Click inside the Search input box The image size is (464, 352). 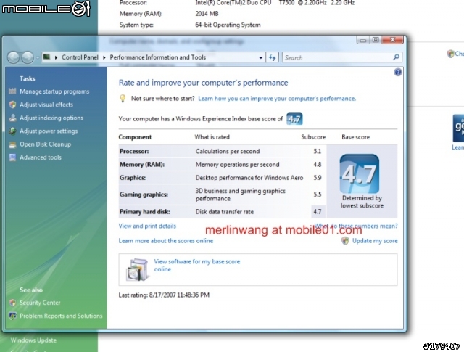[337, 57]
